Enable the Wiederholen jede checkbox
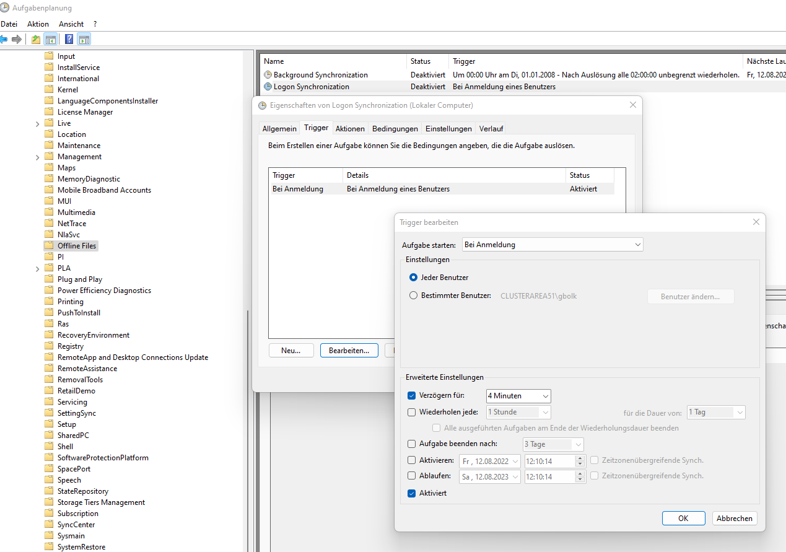Viewport: 786px width, 552px height. [412, 412]
